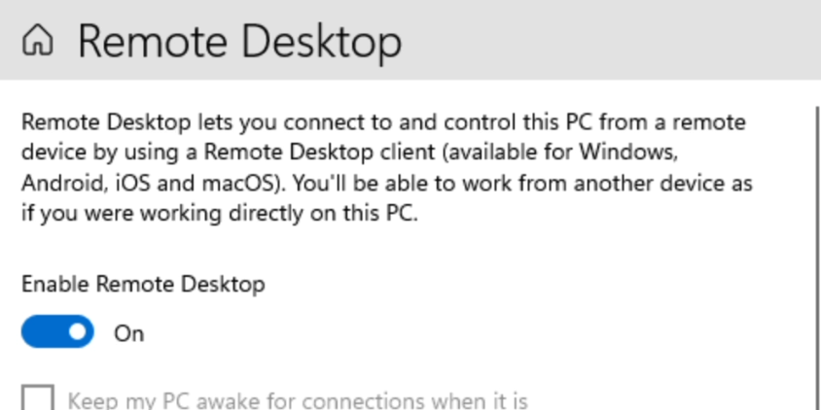Click the last description line ending "this PC."

(220, 214)
